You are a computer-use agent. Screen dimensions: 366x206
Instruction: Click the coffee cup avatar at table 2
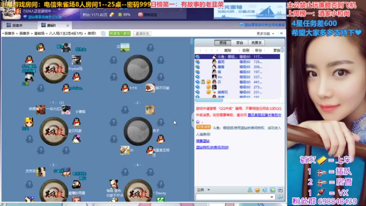point(150,88)
